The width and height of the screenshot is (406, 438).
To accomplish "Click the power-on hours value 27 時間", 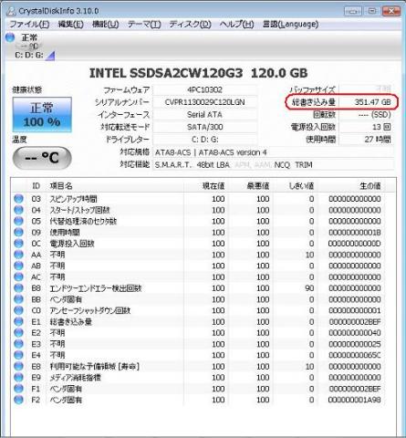I will pos(378,140).
